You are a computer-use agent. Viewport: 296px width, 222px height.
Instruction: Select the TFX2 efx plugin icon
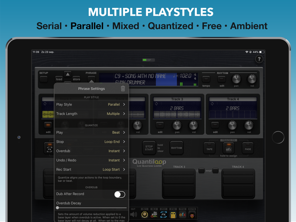pyautogui.click(x=182, y=215)
